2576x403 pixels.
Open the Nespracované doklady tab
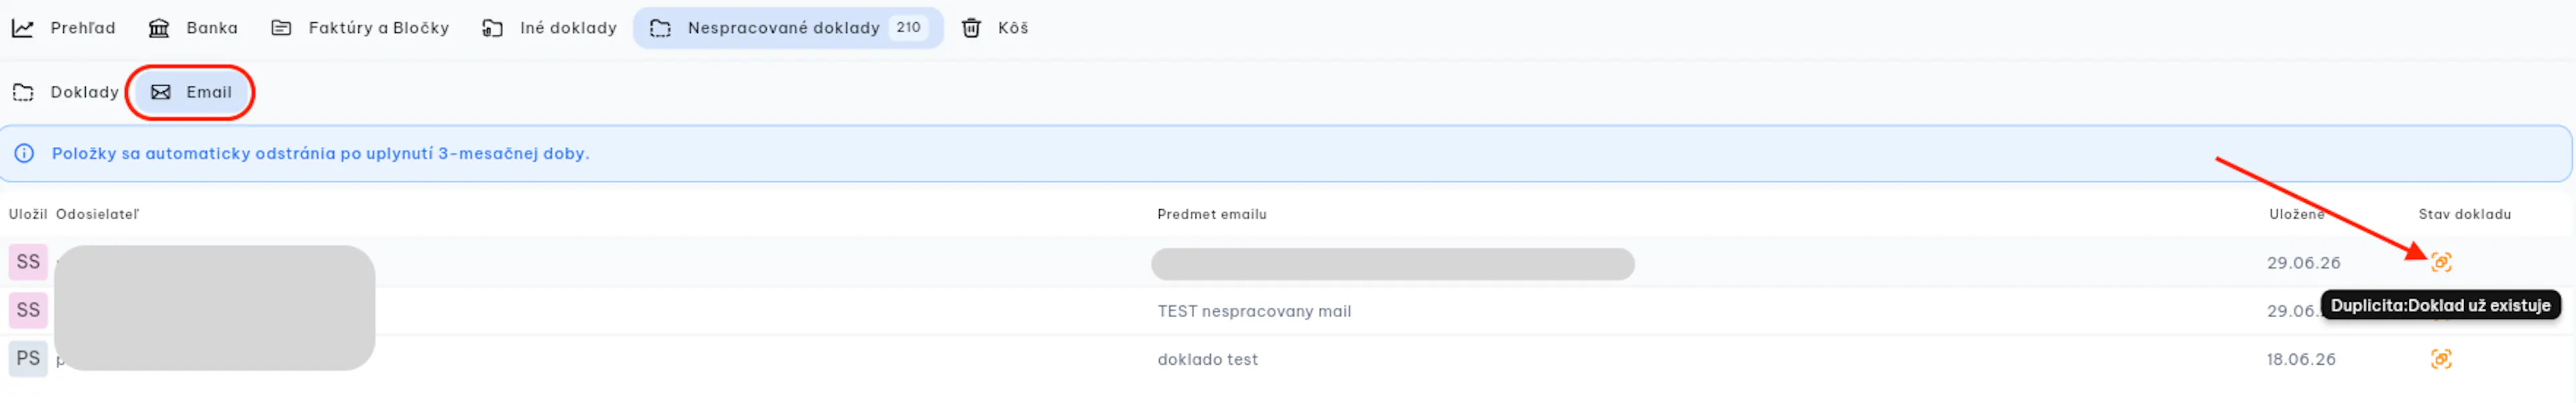(788, 28)
